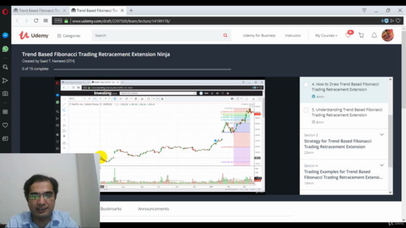This screenshot has width=406, height=228.
Task: Open the notifications bell
Action: (374, 35)
